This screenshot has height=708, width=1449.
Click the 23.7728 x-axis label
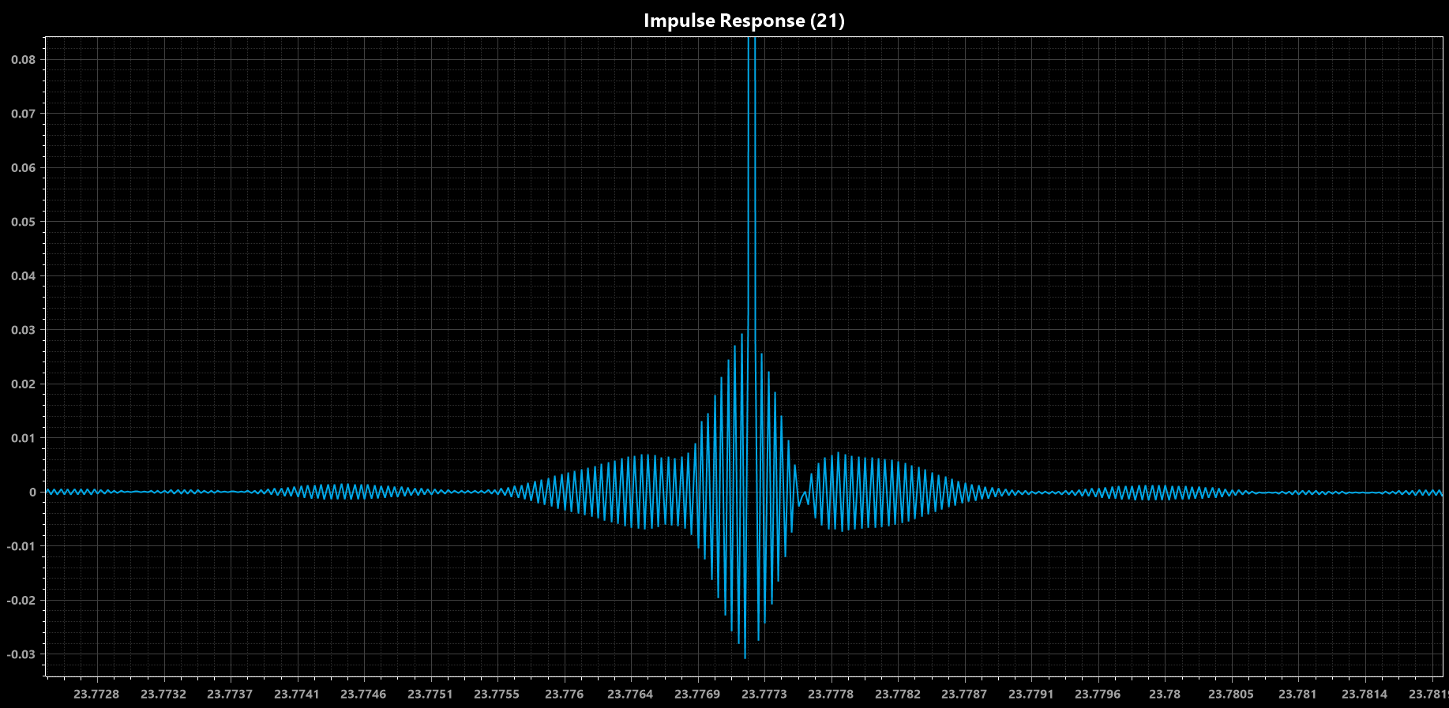[96, 694]
